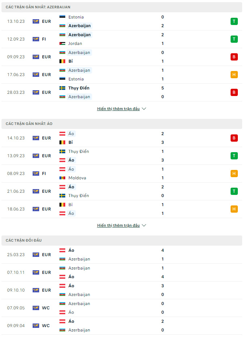
Task: Expand more Áo matches via chevron
Action: pyautogui.click(x=144, y=225)
